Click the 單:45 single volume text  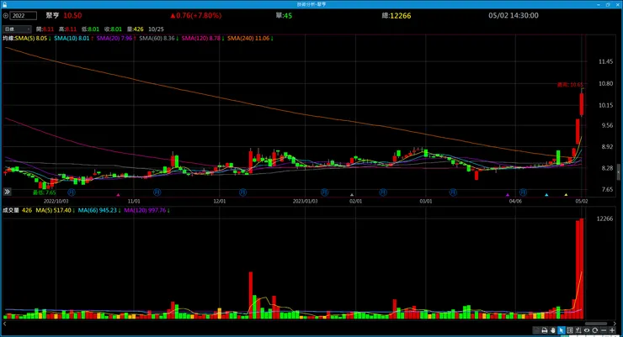pos(284,15)
